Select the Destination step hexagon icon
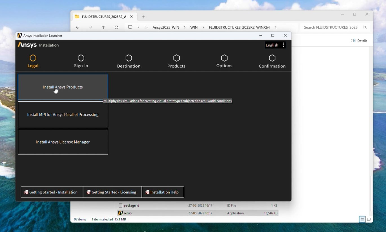Screen dimensions: 386x232 click(x=129, y=58)
